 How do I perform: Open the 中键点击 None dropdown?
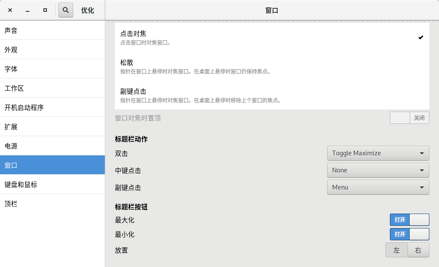click(378, 170)
